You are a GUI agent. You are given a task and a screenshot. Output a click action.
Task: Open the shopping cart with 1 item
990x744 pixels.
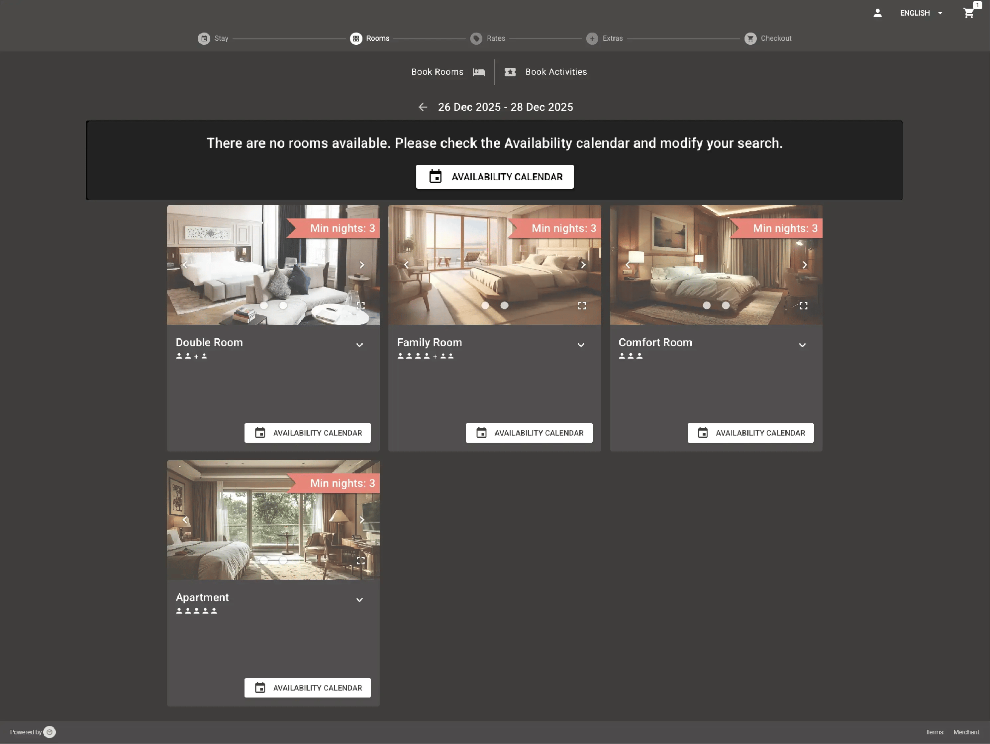pos(969,13)
